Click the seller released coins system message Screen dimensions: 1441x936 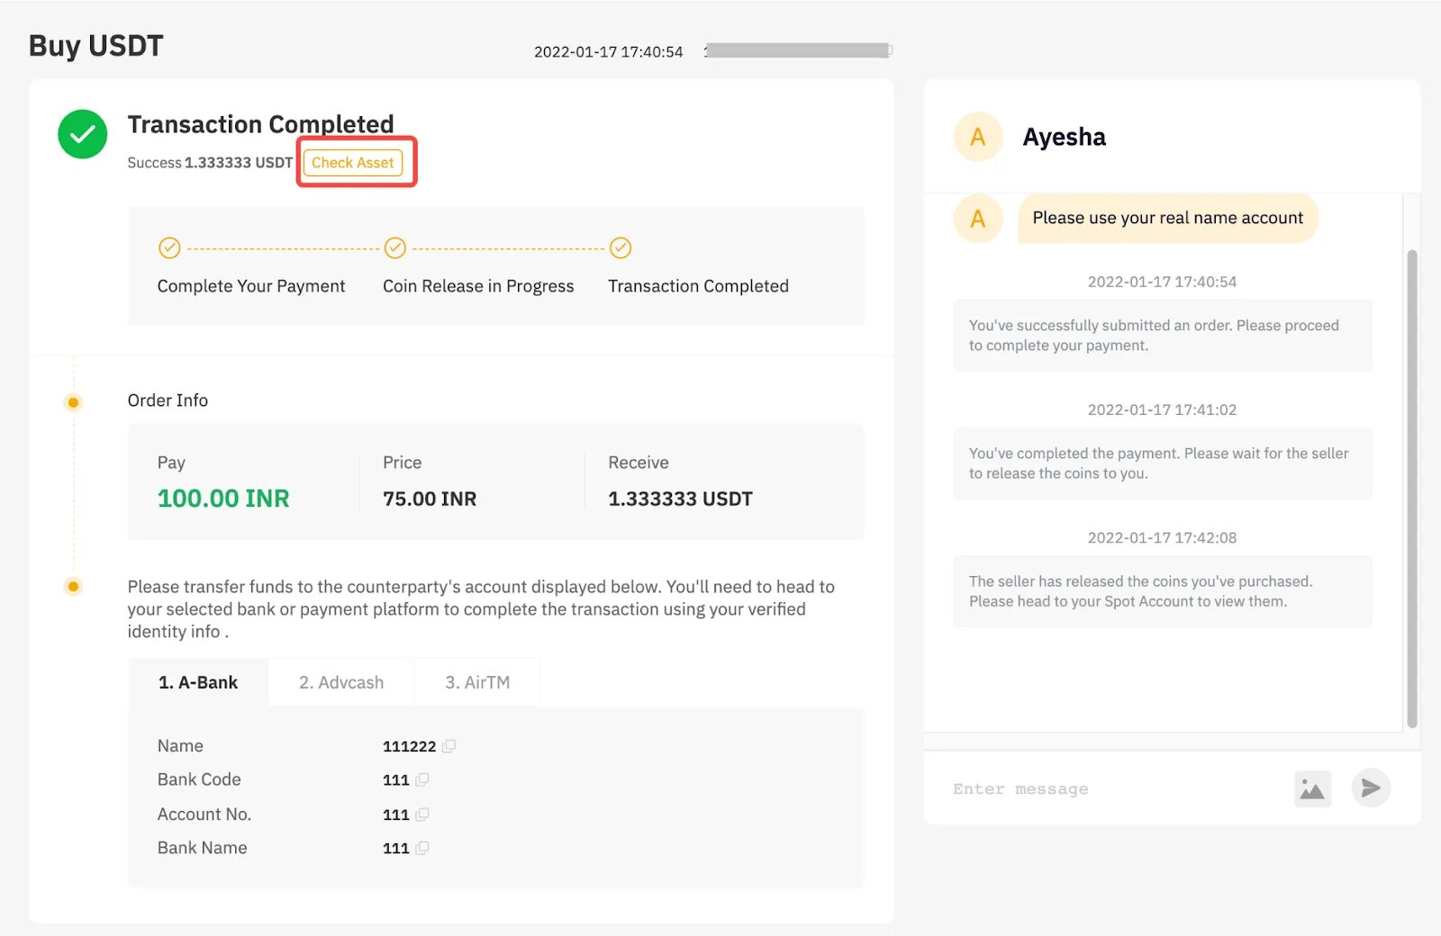pos(1163,591)
